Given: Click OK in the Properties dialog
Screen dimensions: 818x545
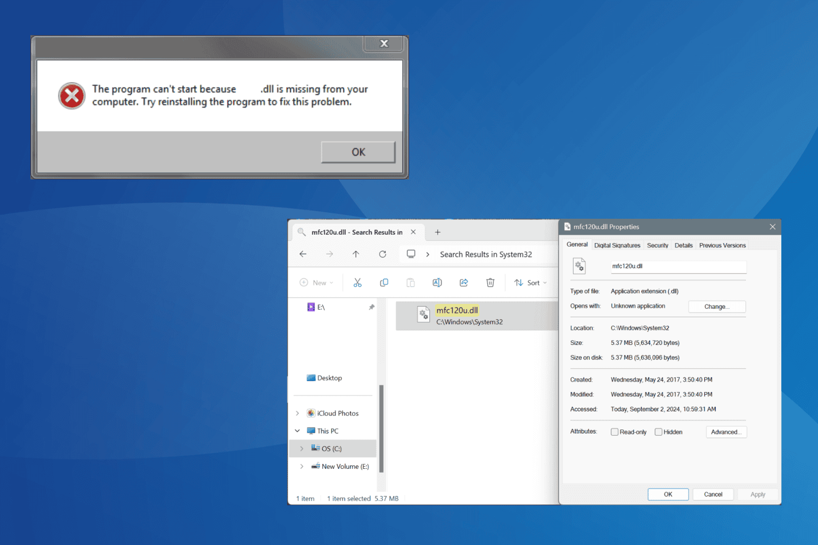Looking at the screenshot, I should point(668,494).
